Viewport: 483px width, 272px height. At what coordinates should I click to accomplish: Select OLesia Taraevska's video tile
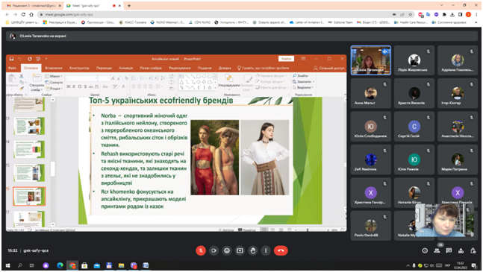(x=371, y=60)
